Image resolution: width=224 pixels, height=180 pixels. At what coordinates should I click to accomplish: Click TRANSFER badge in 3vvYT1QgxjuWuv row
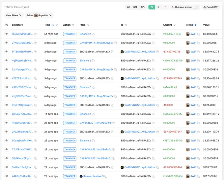coord(70,105)
